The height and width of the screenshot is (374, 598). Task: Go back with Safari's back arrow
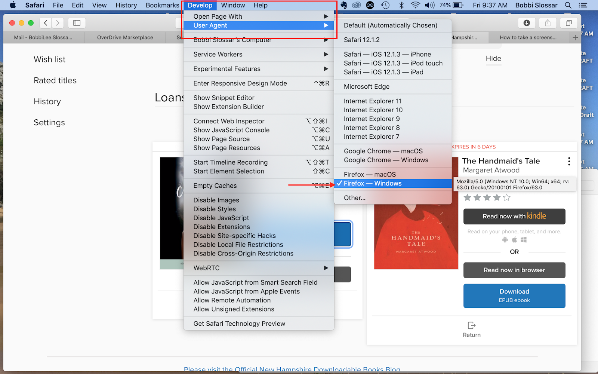pyautogui.click(x=46, y=23)
